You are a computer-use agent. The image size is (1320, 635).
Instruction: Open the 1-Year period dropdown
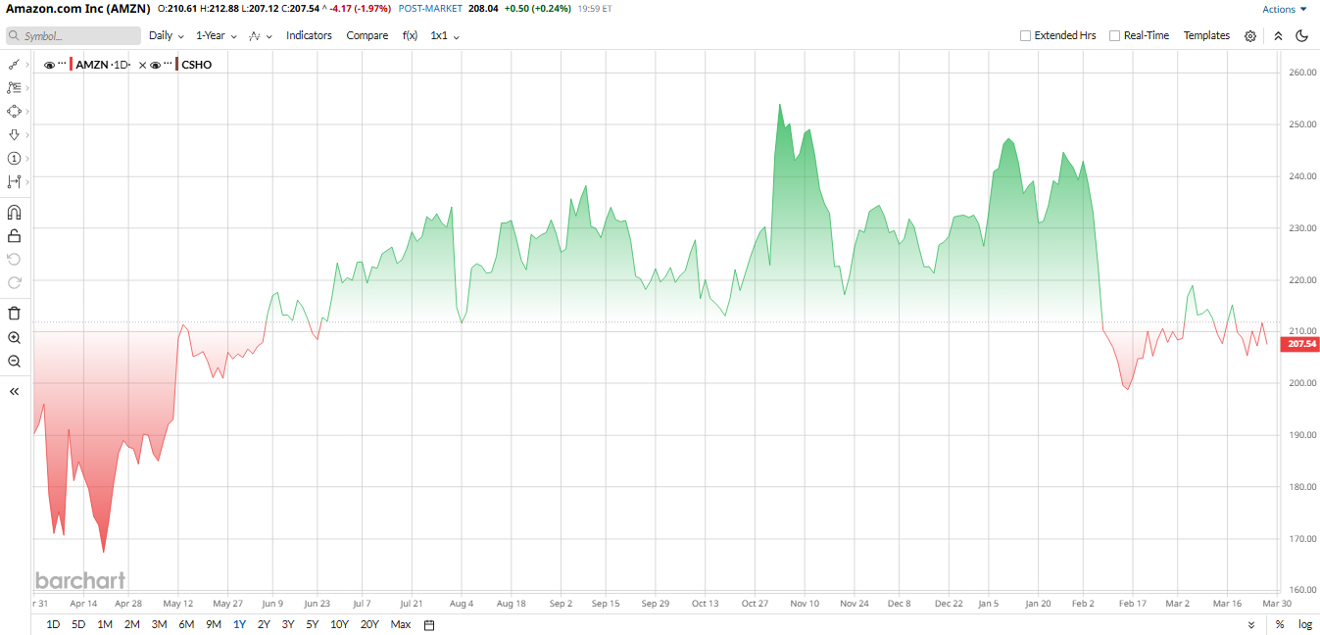[217, 35]
